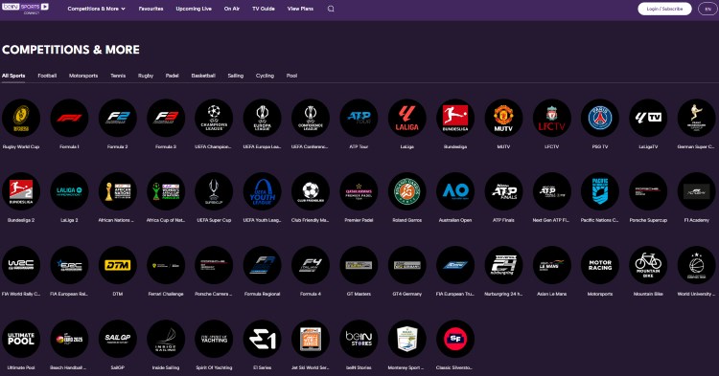Open the Inside Sailing icon
719x376 pixels.
pos(166,339)
